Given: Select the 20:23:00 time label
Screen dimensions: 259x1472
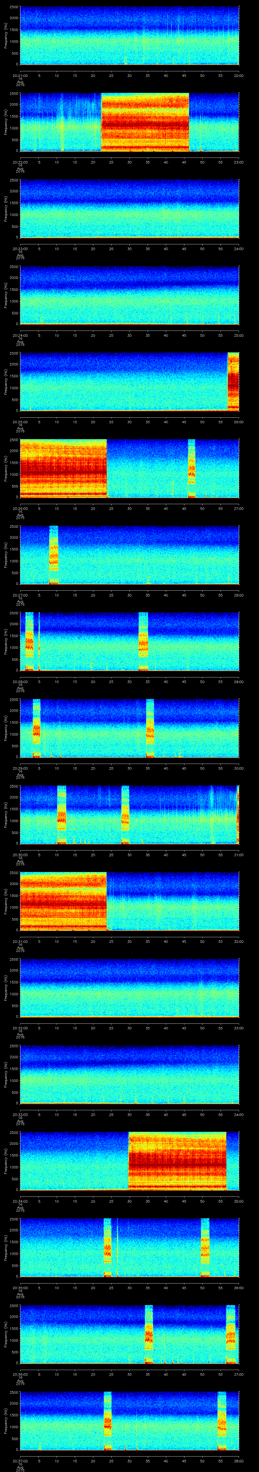Looking at the screenshot, I should pos(20,249).
